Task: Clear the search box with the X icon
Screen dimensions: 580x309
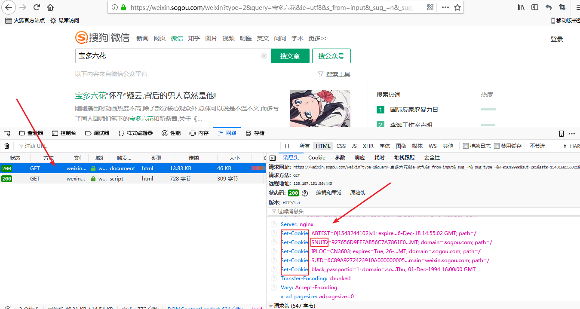Action: (x=264, y=56)
